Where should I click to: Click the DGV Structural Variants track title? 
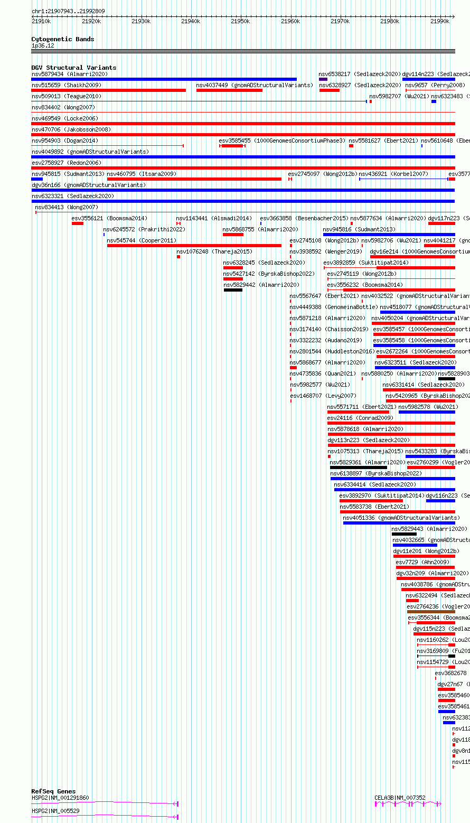[x=74, y=68]
